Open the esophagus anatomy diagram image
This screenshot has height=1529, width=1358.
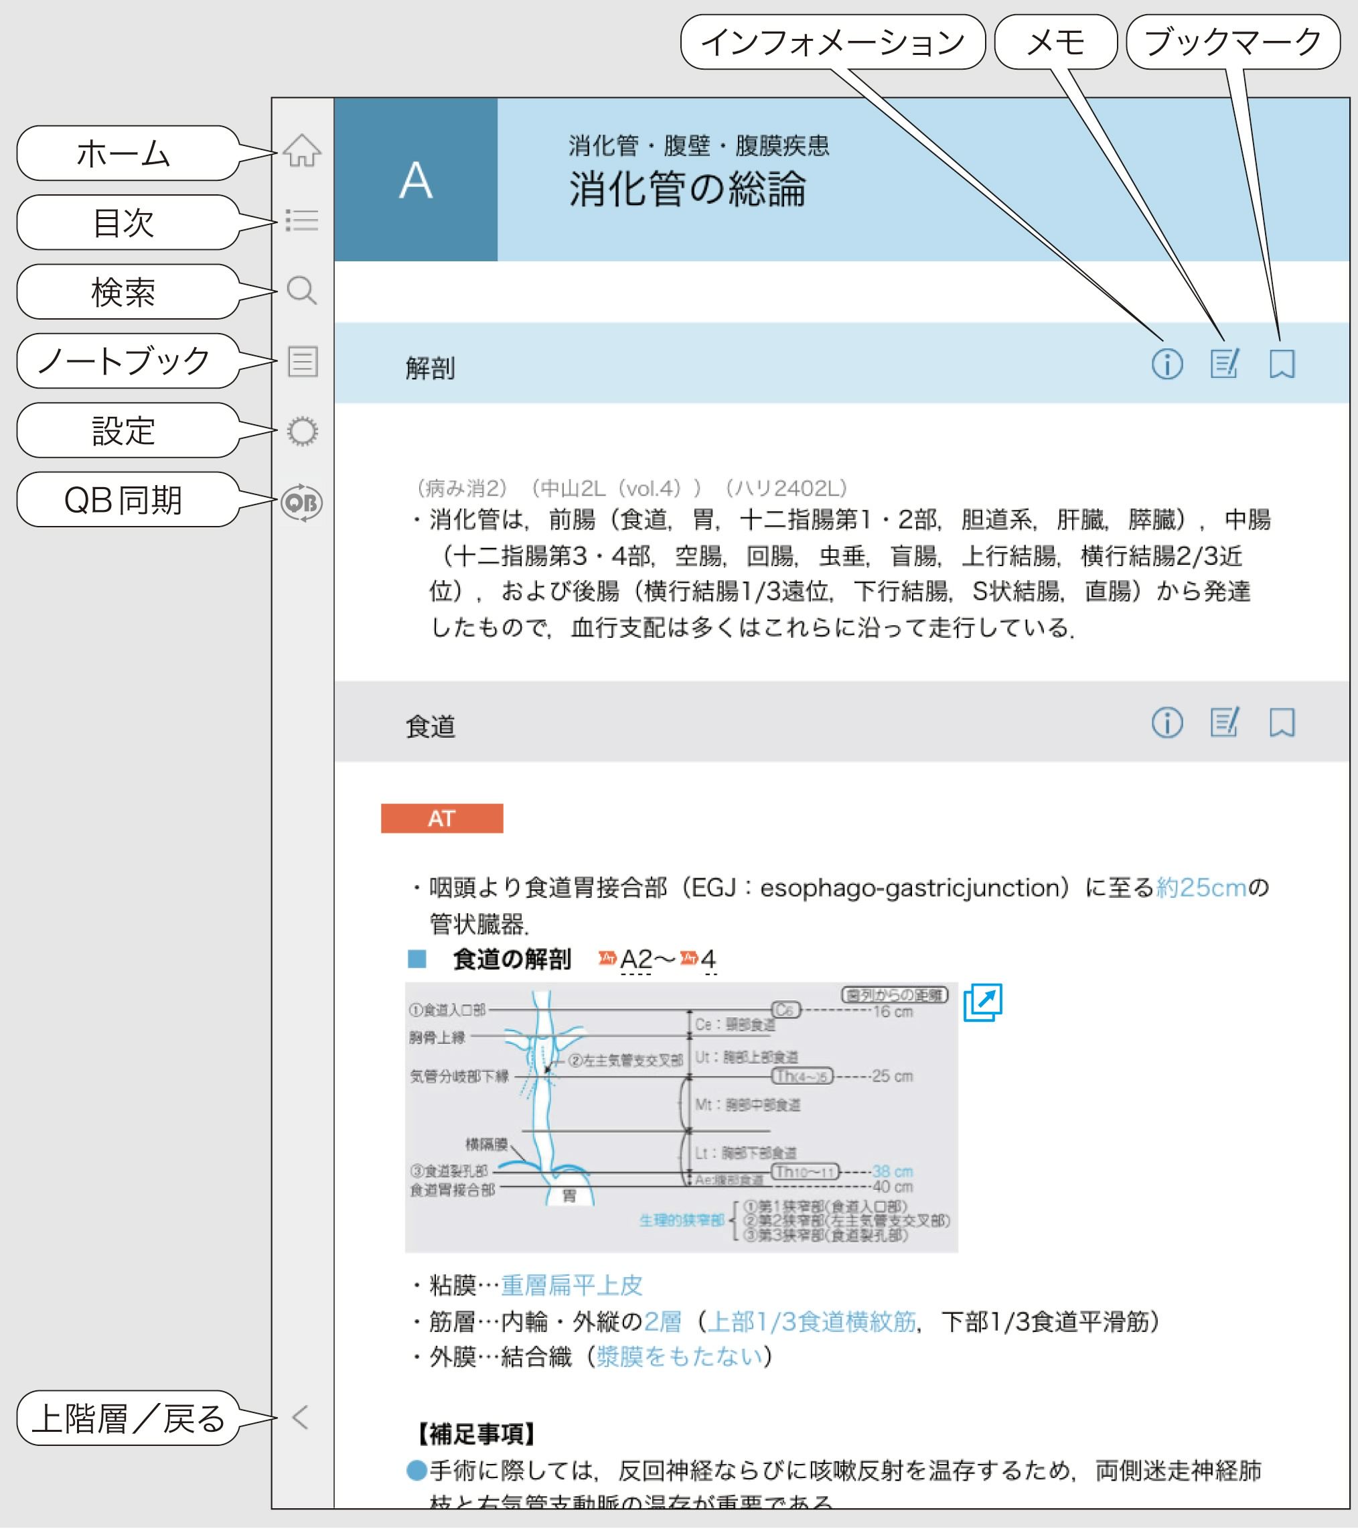coord(681,1118)
